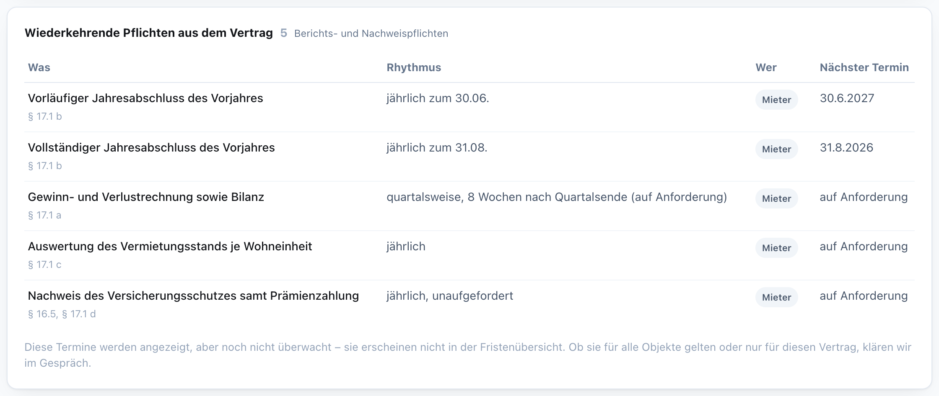Viewport: 939px width, 396px height.
Task: Click Mieter badge in Versicherungsschutz row
Action: click(776, 297)
